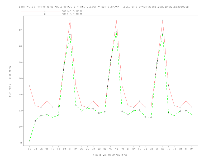Click the x-axis tick label 54
Image resolution: width=209 pixels, height=162 pixels.
click(134, 149)
